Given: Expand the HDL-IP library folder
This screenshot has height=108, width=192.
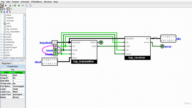Looking at the screenshot, I should point(1,50).
